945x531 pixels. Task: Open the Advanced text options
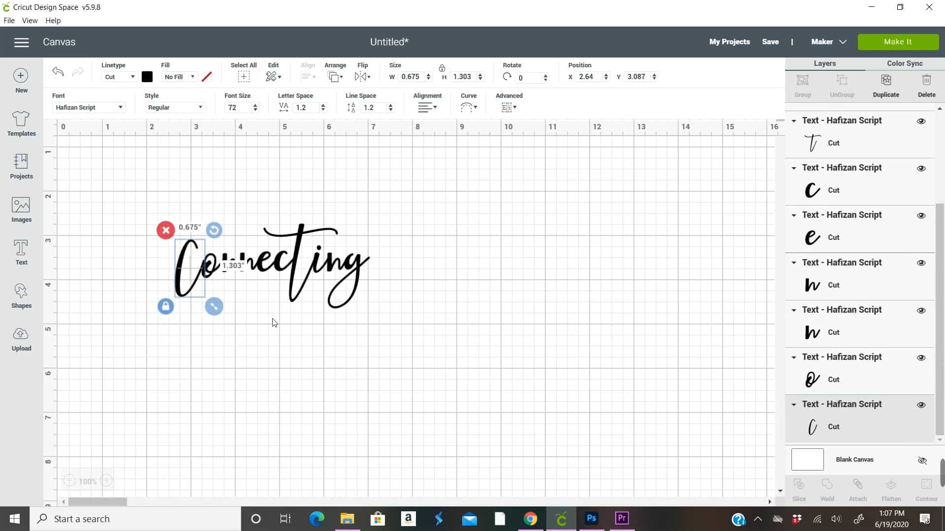point(509,107)
